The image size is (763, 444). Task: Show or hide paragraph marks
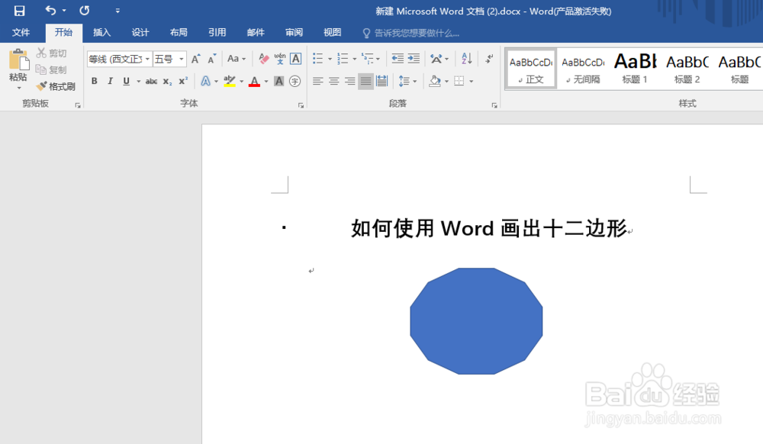[490, 59]
